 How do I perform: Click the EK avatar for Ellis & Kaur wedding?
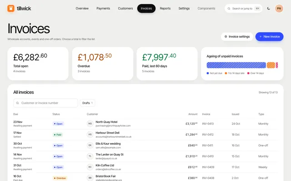point(90,145)
